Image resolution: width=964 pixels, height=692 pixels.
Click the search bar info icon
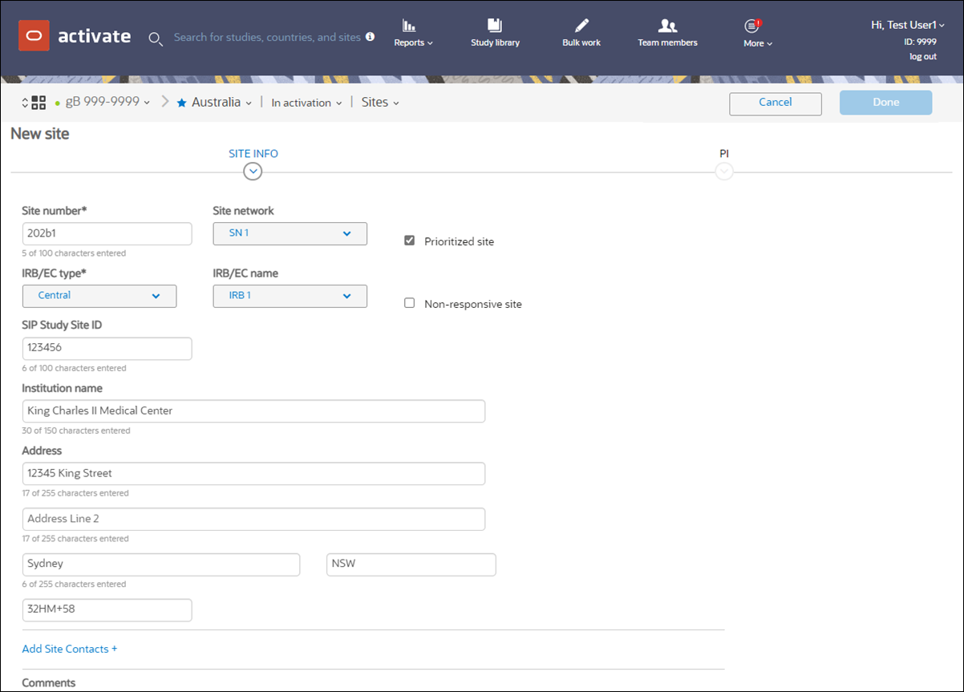tap(369, 36)
